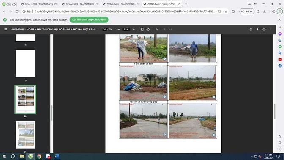This screenshot has height=160, width=284.
Task: Show hidden system tray icons
Action: coord(251,156)
